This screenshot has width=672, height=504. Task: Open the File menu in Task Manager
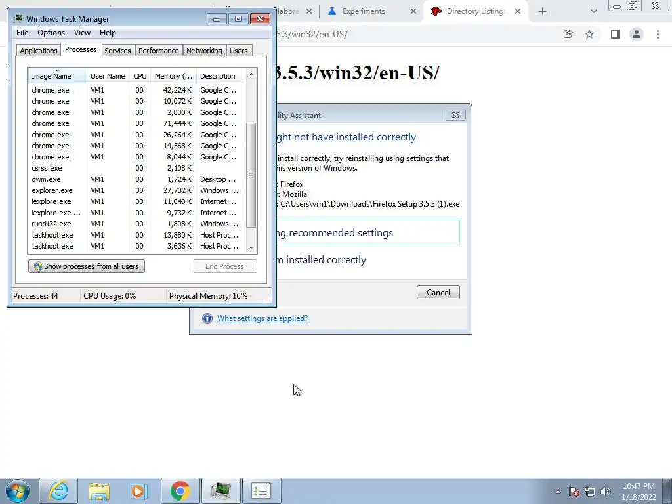[x=22, y=33]
